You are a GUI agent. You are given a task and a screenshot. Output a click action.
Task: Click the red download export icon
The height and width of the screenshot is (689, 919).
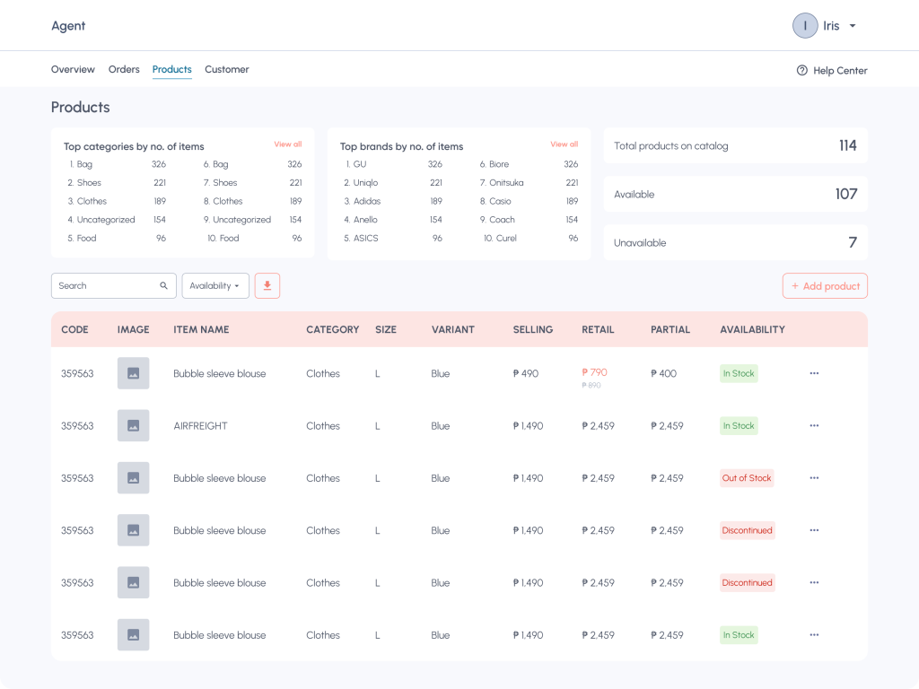point(267,286)
